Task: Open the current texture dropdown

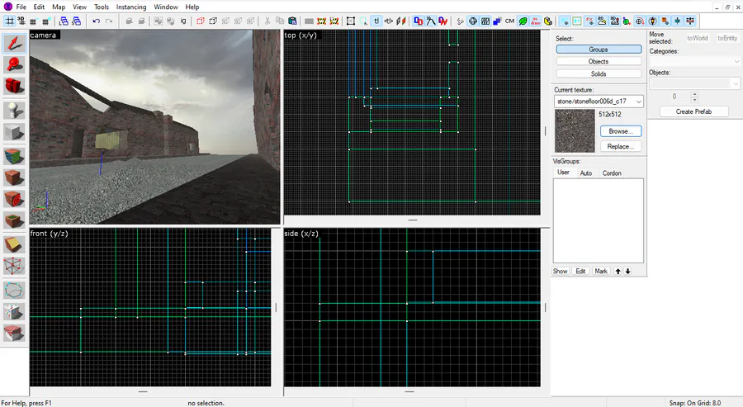Action: (599, 101)
